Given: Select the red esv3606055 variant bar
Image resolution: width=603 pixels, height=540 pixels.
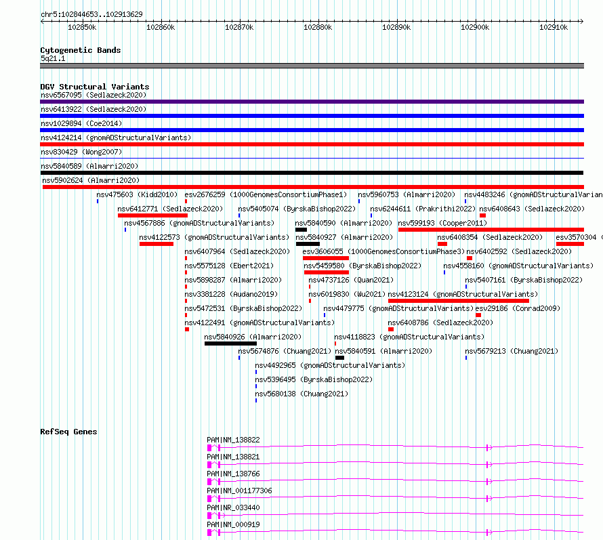Looking at the screenshot, I should (x=326, y=258).
